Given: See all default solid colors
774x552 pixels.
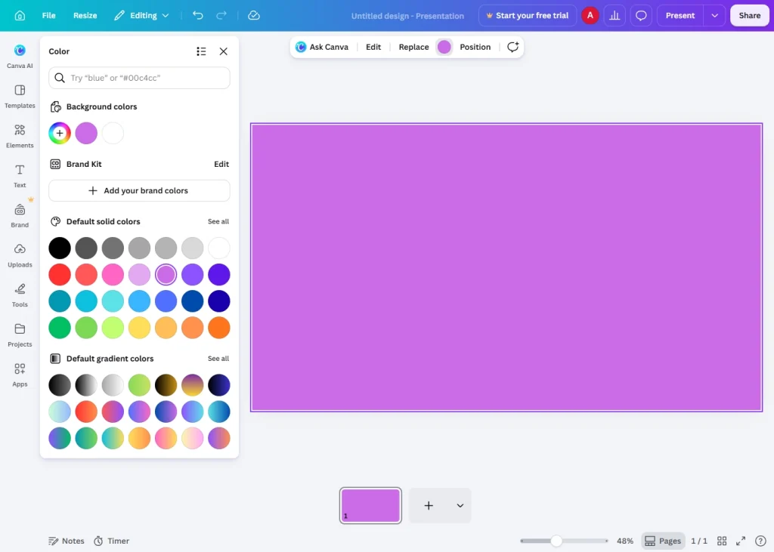Looking at the screenshot, I should 218,221.
